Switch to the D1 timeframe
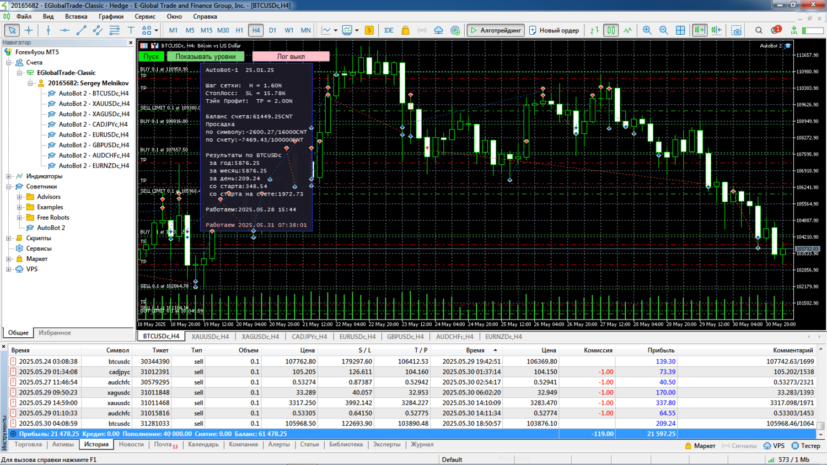This screenshot has width=827, height=465. point(272,30)
